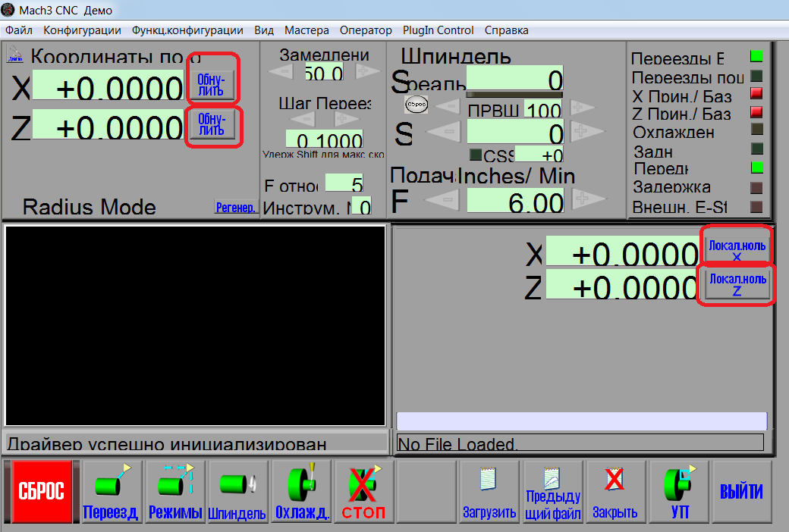Click the top Z coordinate field

[x=108, y=124]
